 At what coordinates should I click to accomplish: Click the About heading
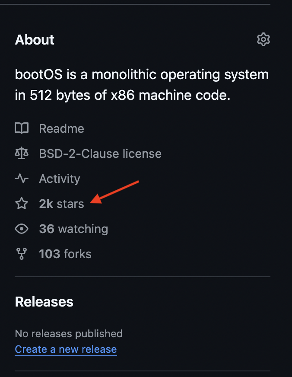(x=35, y=40)
